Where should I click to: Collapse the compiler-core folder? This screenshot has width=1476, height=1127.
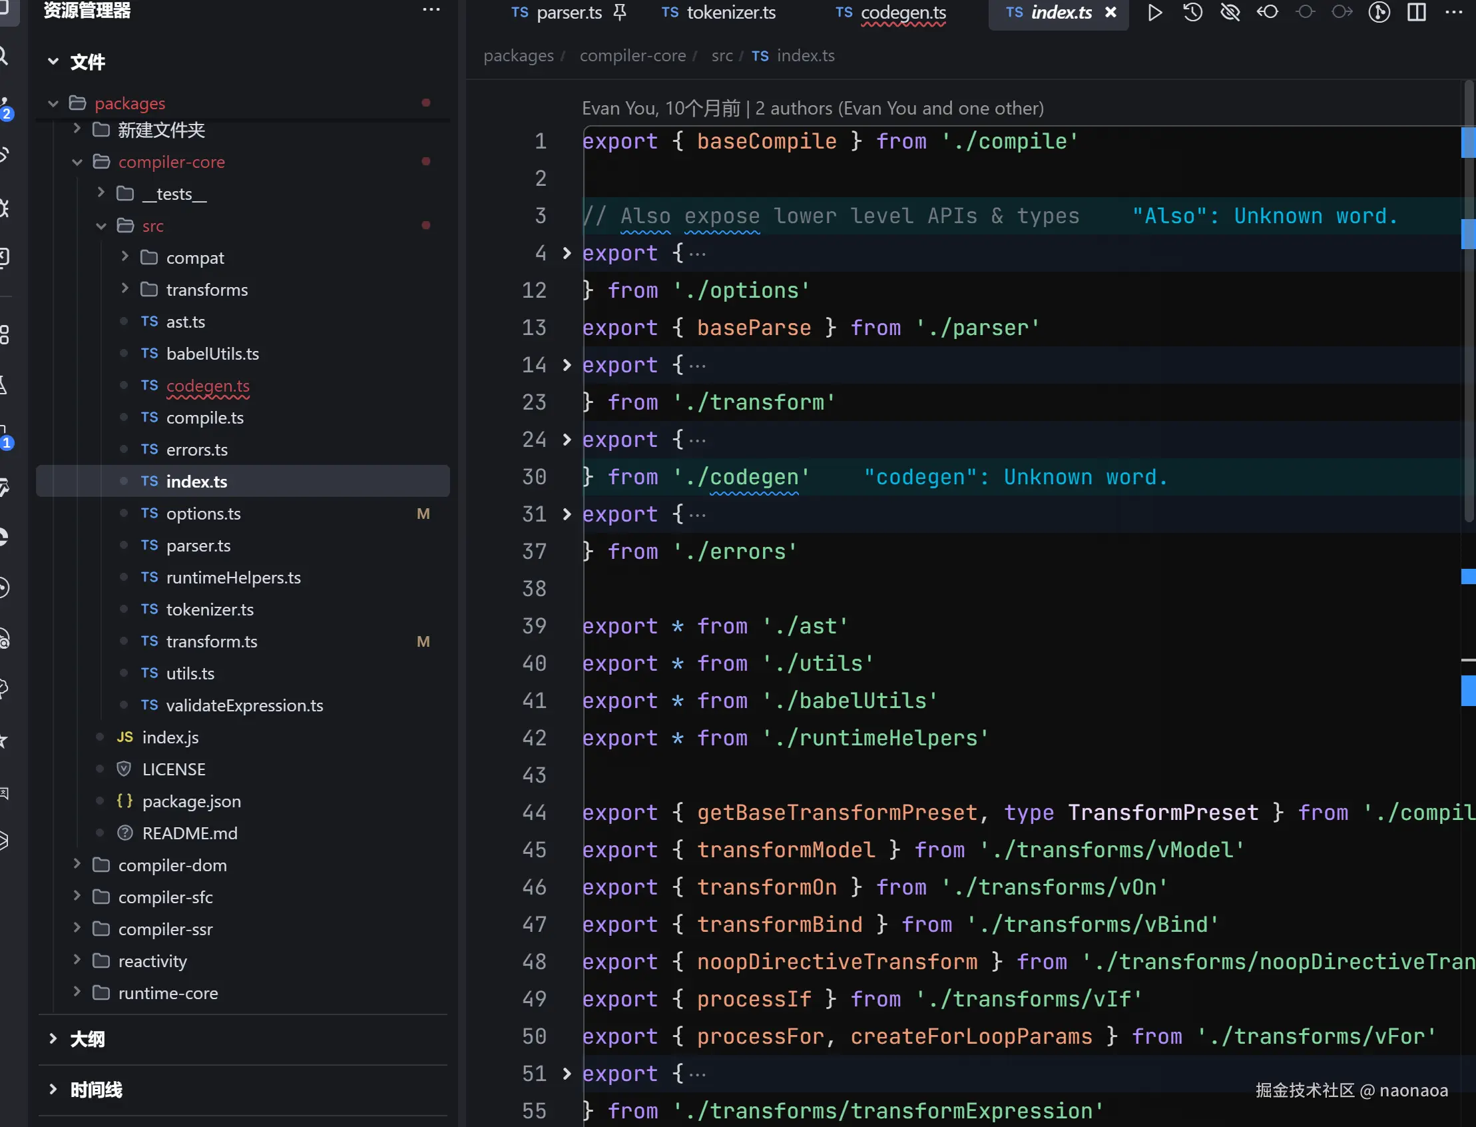[x=77, y=162]
